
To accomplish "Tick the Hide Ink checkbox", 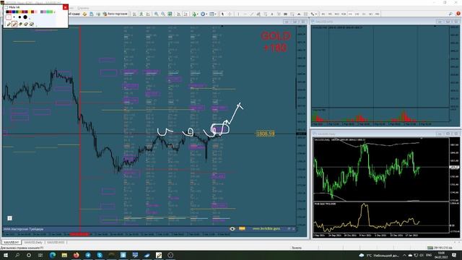I will [x=6, y=7].
